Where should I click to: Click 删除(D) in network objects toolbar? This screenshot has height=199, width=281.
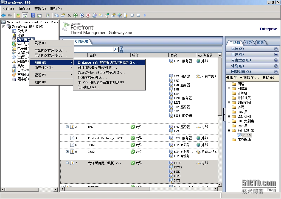coord(268,78)
